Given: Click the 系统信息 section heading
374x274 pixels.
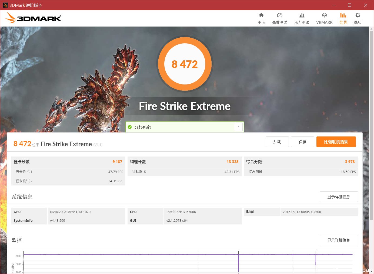Looking at the screenshot, I should pyautogui.click(x=22, y=197).
